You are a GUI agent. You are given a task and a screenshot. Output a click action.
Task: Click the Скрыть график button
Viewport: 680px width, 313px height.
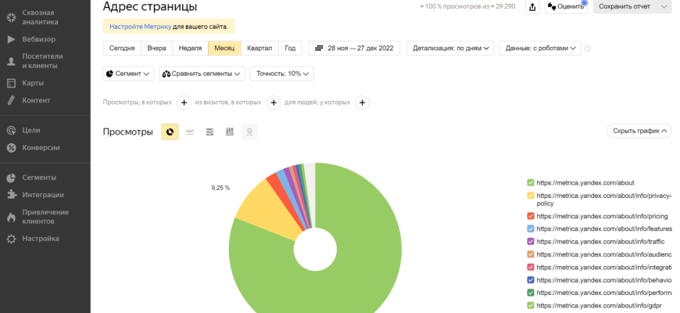tap(639, 131)
